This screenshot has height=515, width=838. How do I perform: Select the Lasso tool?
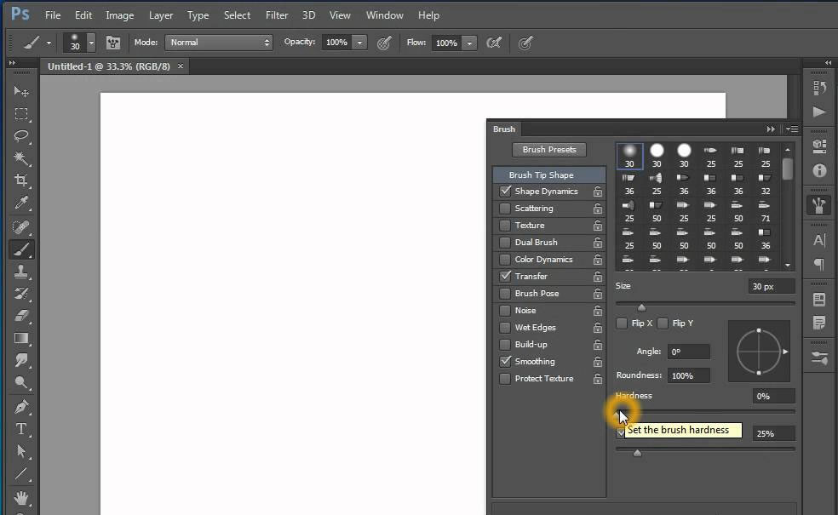(x=22, y=136)
